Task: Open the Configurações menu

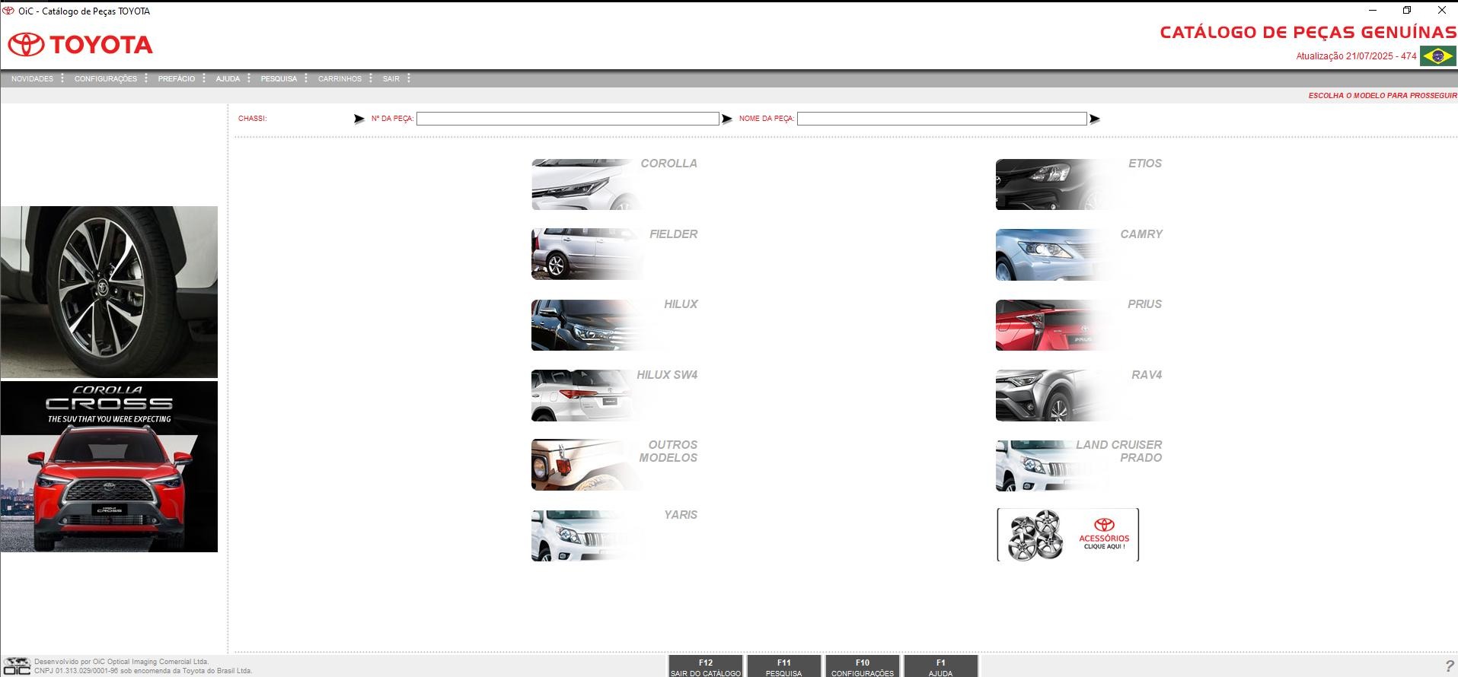Action: pos(106,78)
